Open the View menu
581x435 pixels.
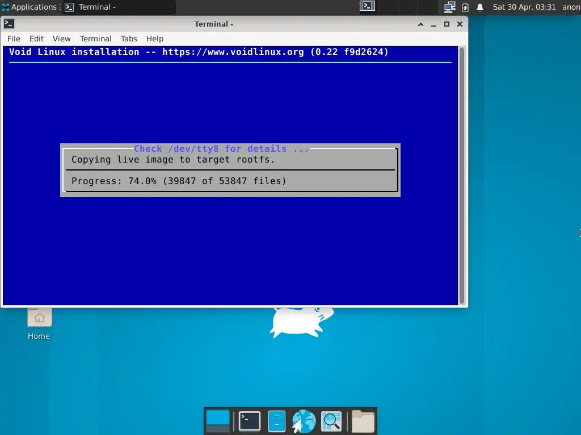pos(61,39)
